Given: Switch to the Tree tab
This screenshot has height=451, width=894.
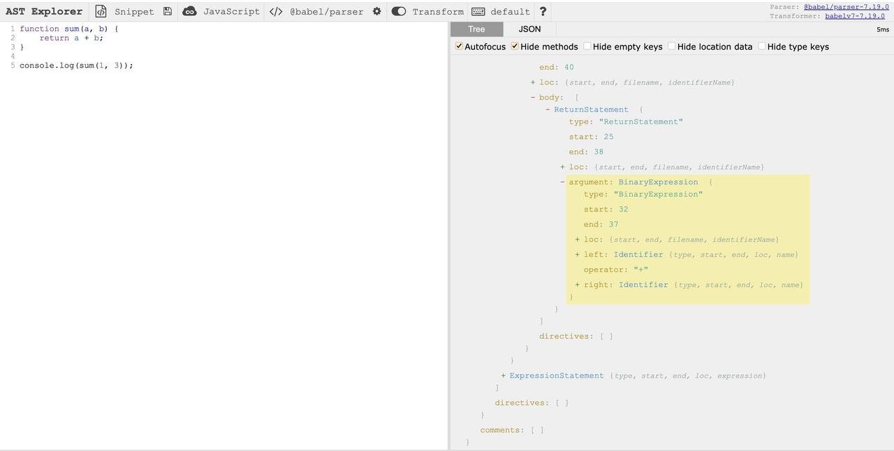Looking at the screenshot, I should click(x=476, y=29).
